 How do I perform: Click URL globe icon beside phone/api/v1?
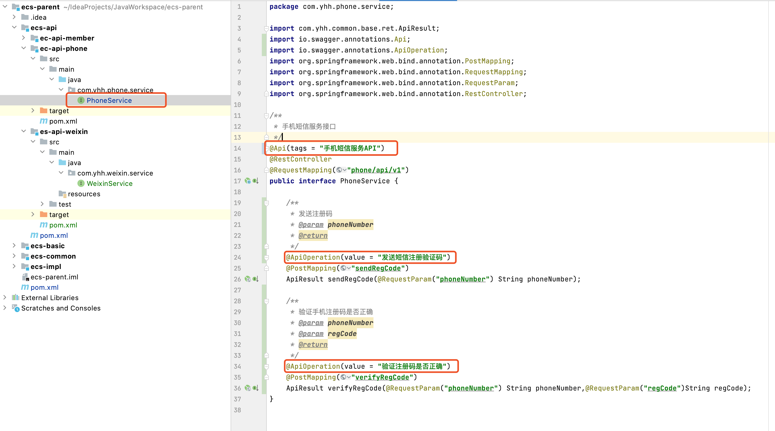[x=339, y=170]
